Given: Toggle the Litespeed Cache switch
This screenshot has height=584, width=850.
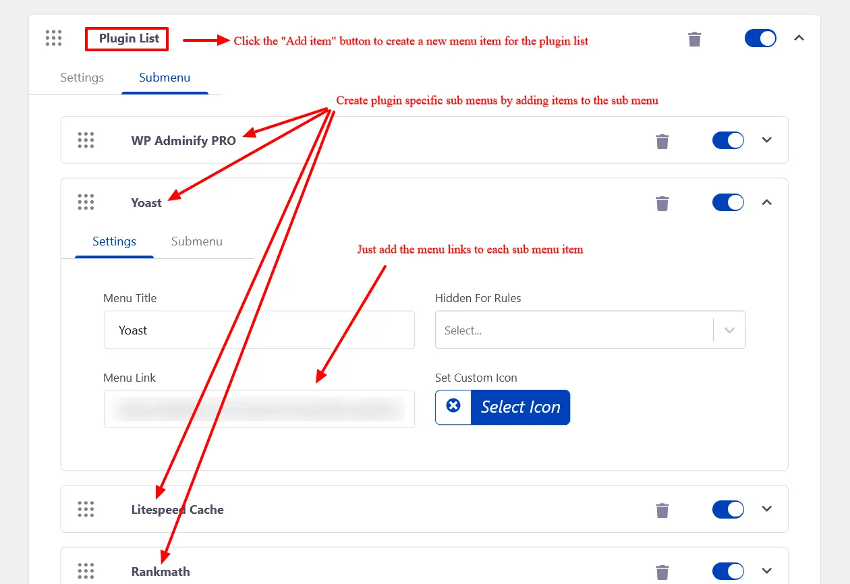Looking at the screenshot, I should coord(728,509).
